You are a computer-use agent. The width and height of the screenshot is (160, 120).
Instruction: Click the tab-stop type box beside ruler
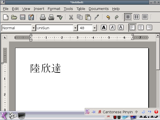pos(5,37)
